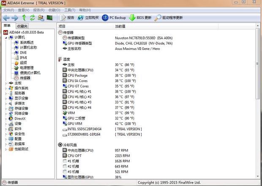Click the DirectX icon in tree
262x186 pixels.
pos(11,118)
